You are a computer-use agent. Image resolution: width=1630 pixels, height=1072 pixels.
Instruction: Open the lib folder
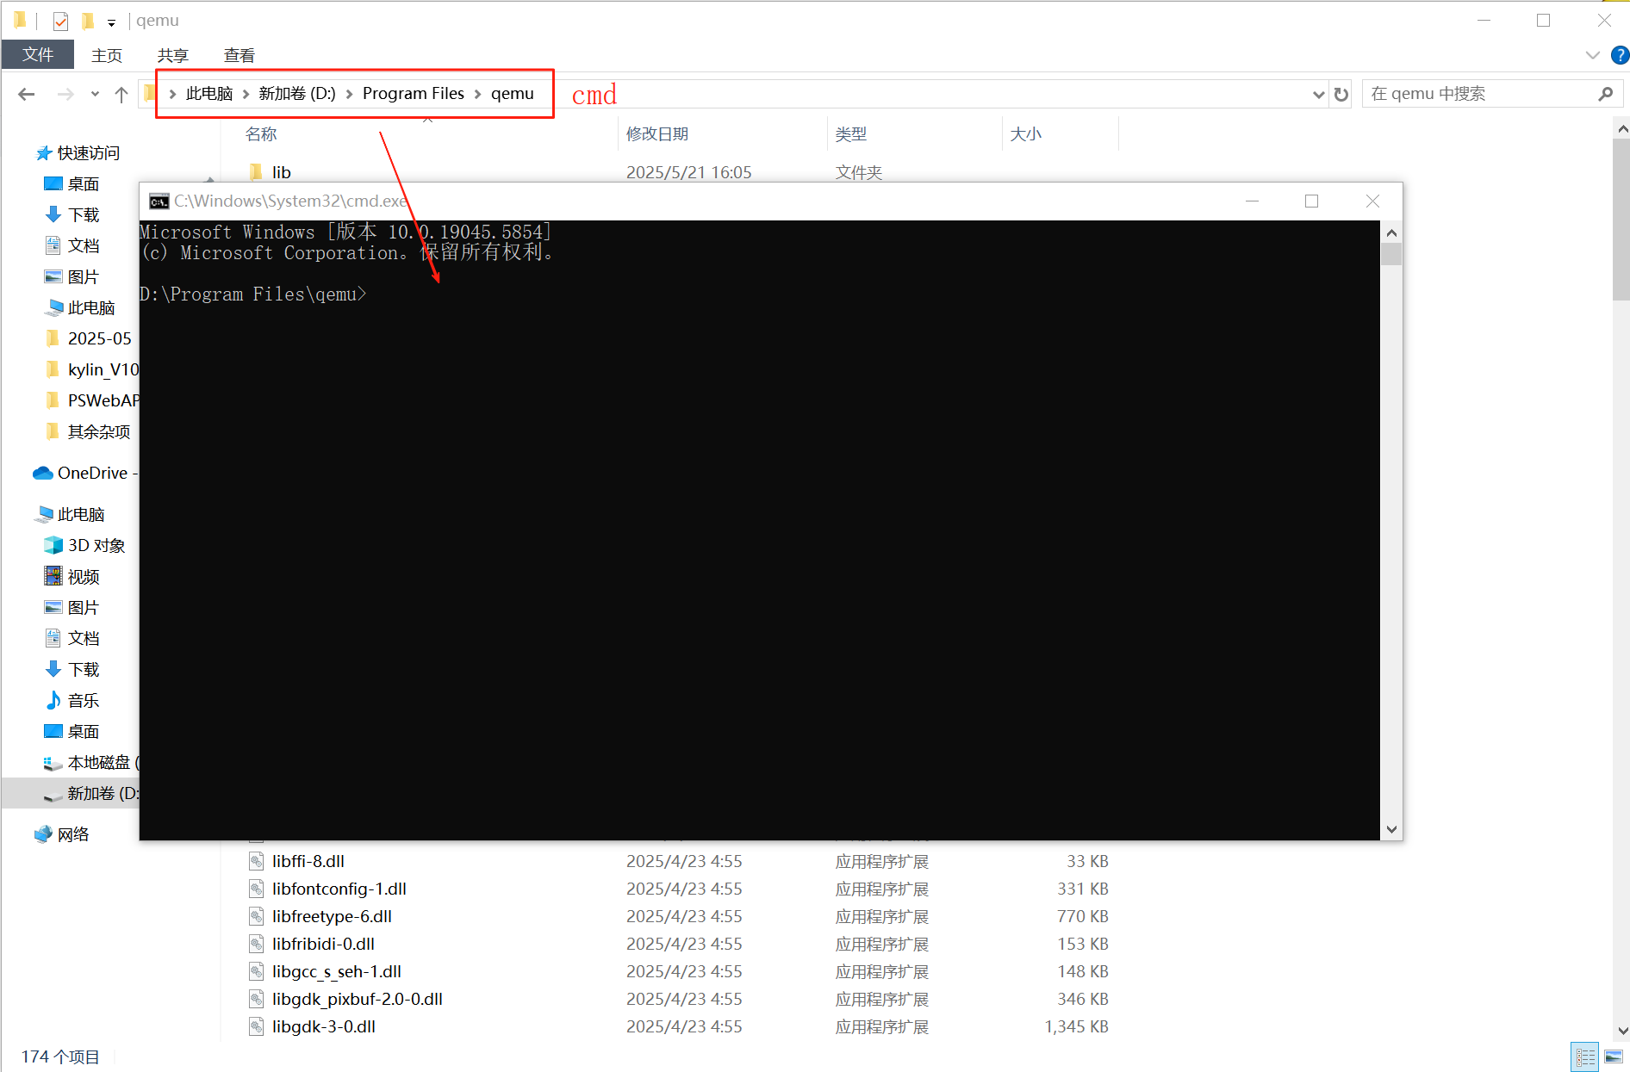tap(280, 171)
